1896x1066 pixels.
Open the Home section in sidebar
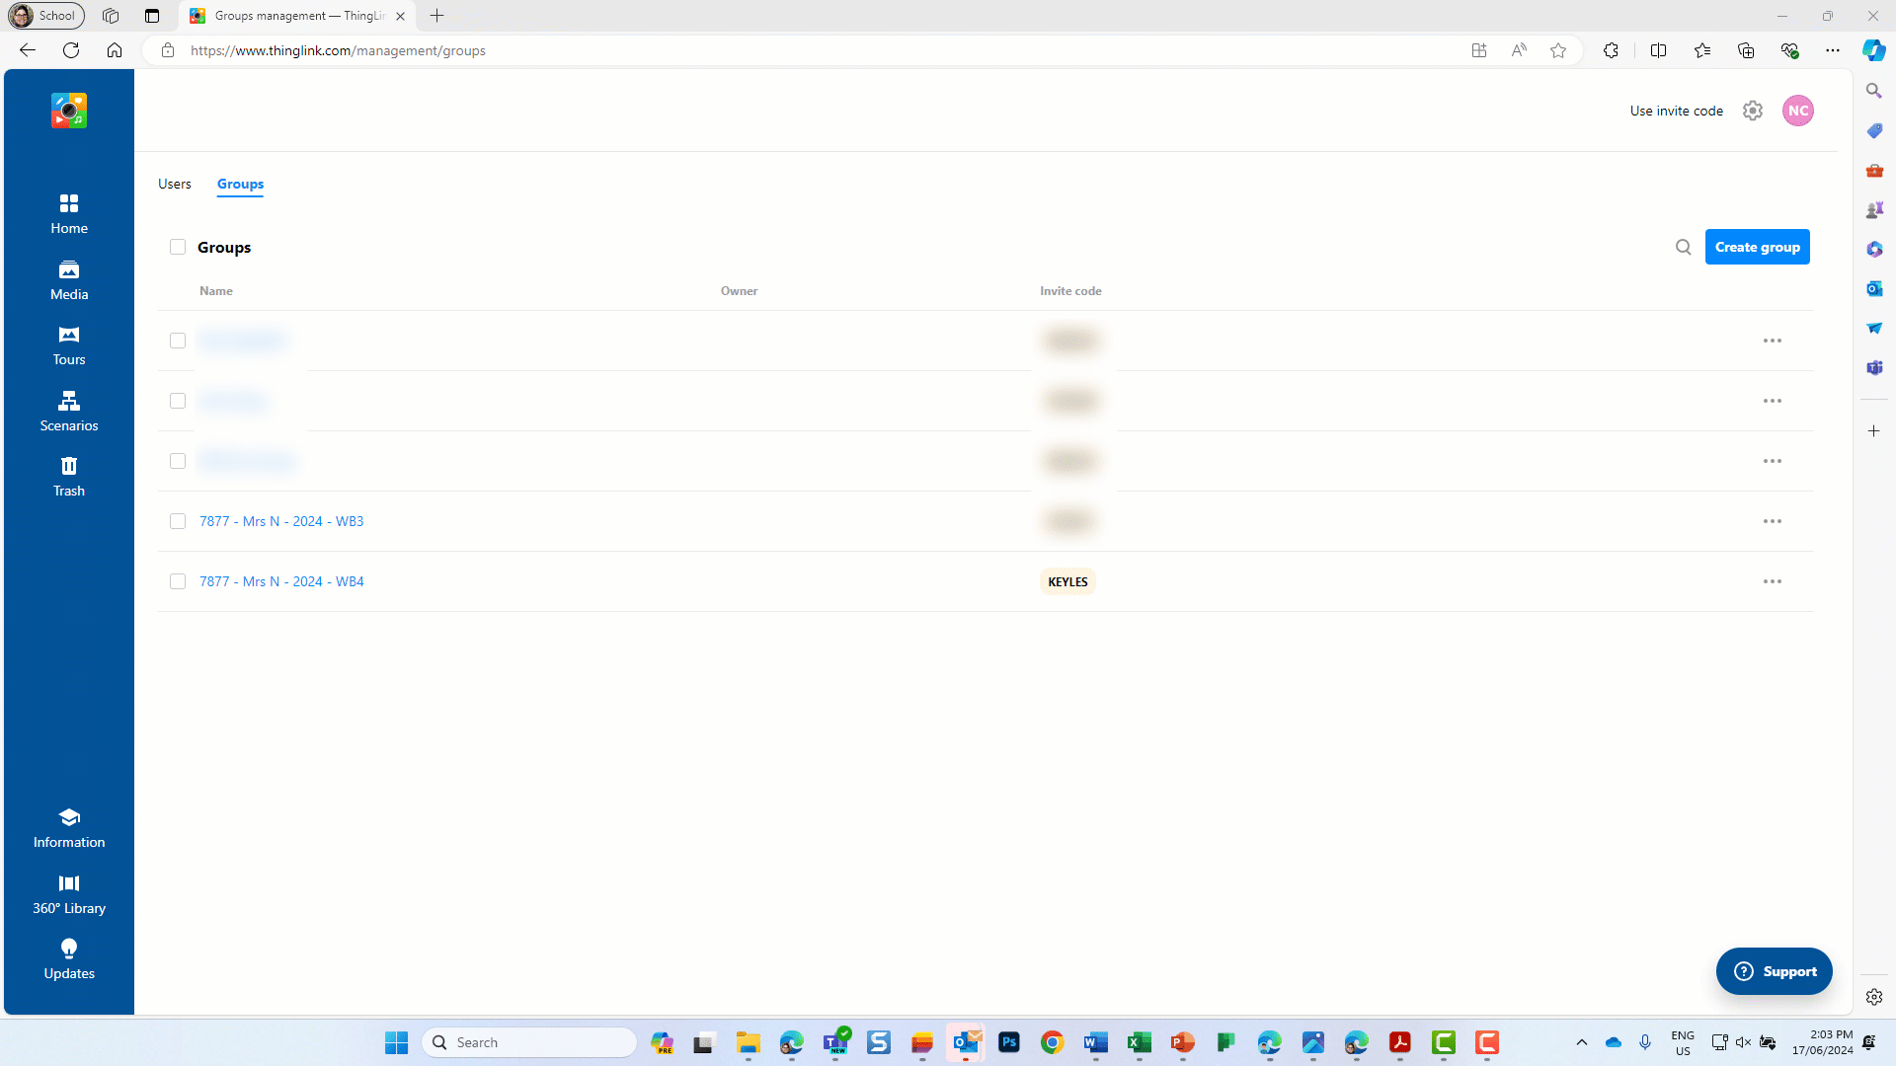(69, 214)
